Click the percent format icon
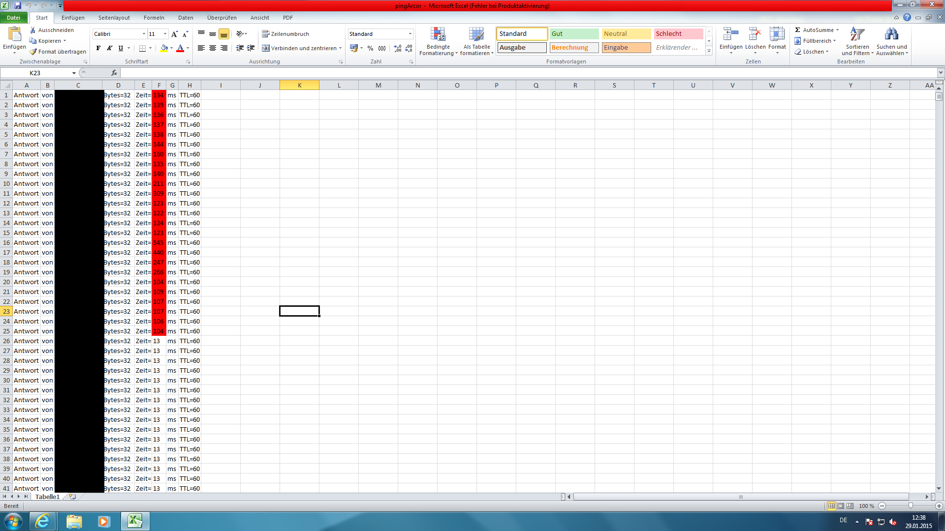The width and height of the screenshot is (945, 531). point(370,48)
